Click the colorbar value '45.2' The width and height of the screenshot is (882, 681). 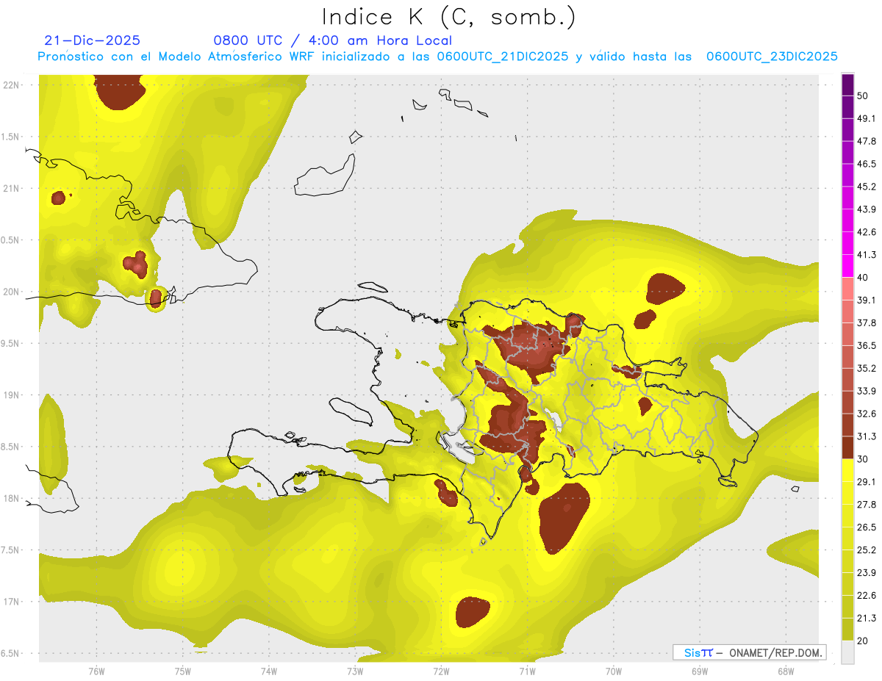pyautogui.click(x=866, y=187)
